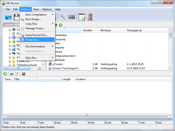Choose Burn Image... from Actions menu
Viewport: 175px width, 131px height.
coord(37,19)
